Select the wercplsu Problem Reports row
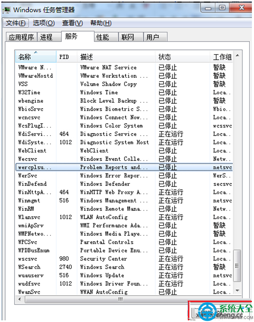The height and width of the screenshot is (322, 254). [x=124, y=167]
